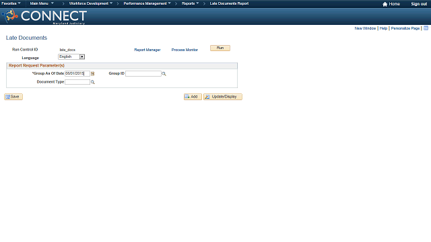Viewport: 431px width, 242px height.
Task: Click Late Documents Report breadcrumb
Action: 229,3
